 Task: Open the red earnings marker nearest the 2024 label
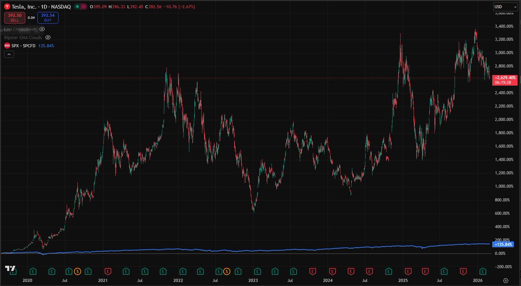[x=332, y=272]
